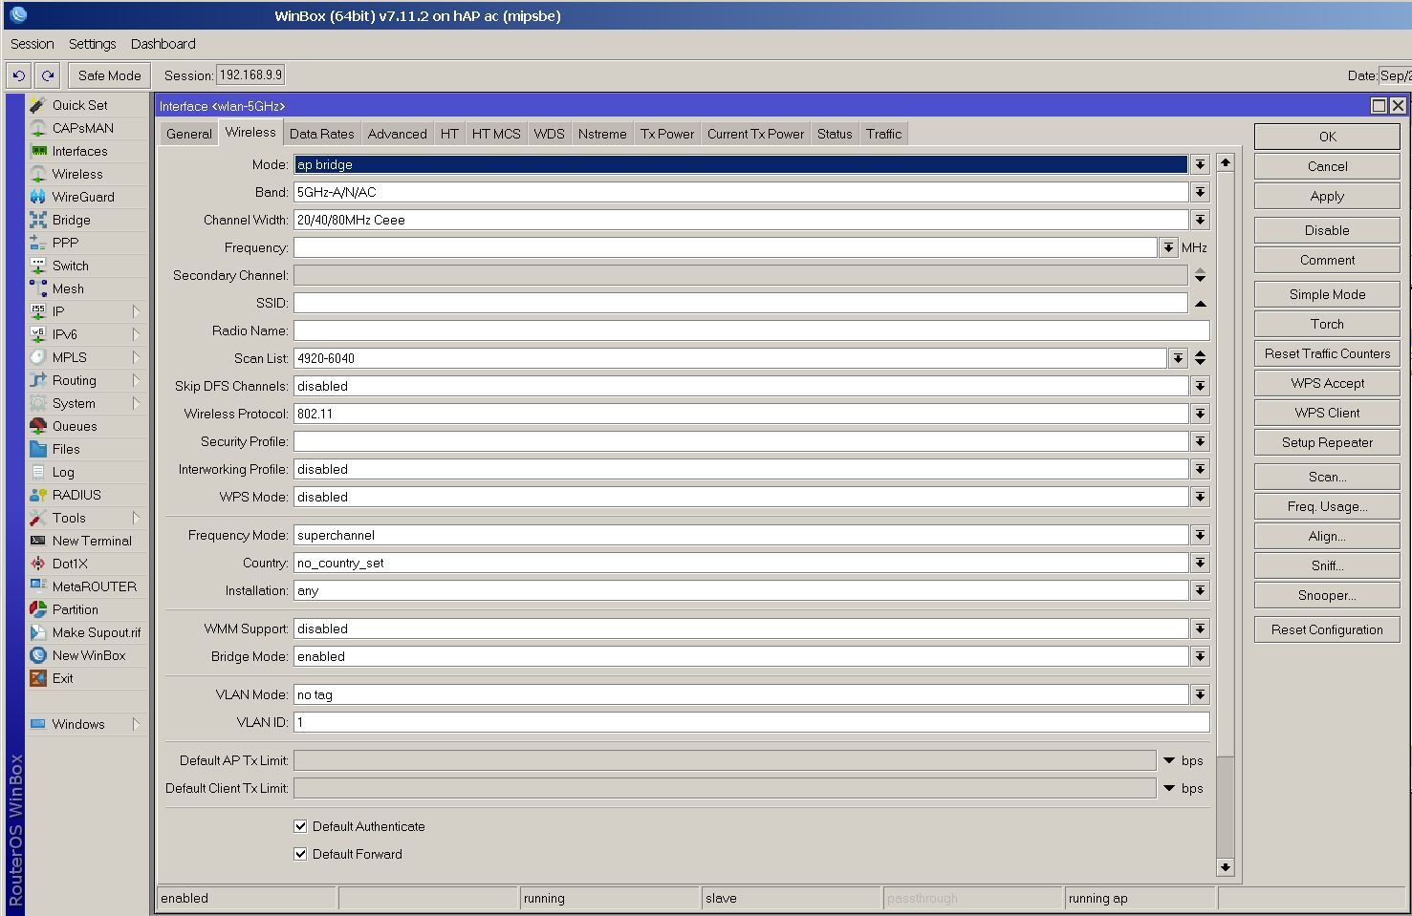Open the Wireless Protocol dropdown

tap(1200, 414)
